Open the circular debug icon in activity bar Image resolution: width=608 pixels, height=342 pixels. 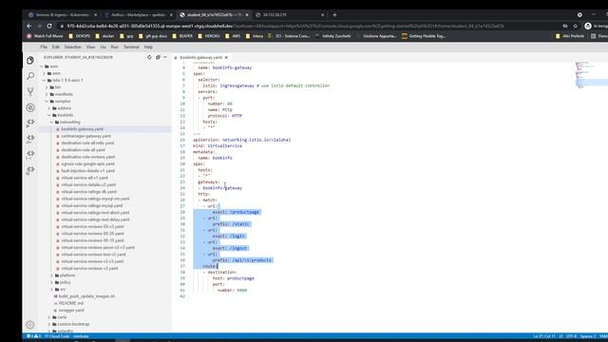click(x=30, y=107)
